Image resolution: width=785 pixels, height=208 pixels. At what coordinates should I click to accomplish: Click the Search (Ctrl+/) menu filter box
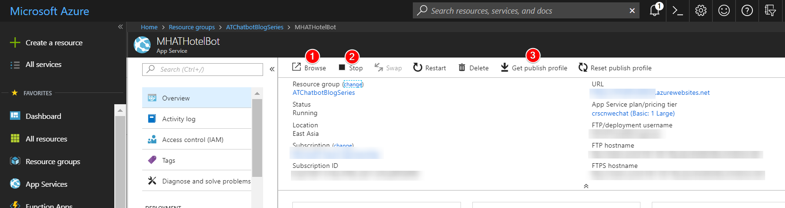pos(203,69)
